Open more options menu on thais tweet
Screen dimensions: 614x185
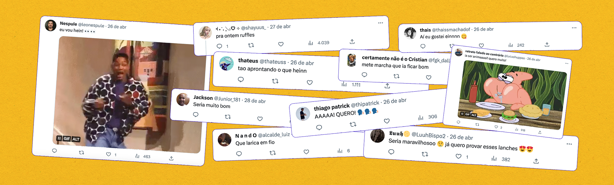pos(574,28)
